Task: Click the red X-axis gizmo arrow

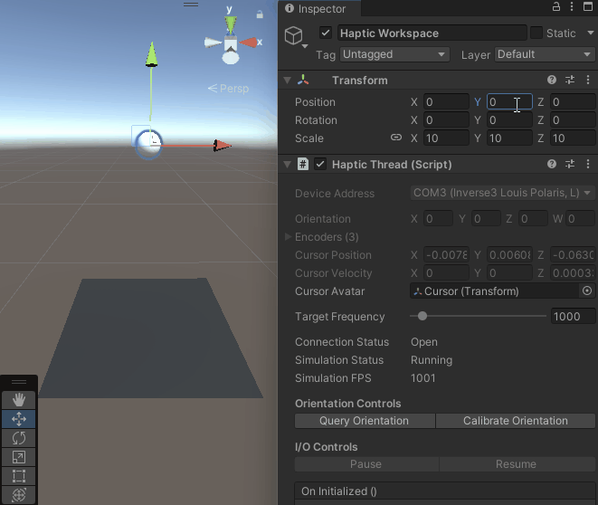Action: (223, 146)
